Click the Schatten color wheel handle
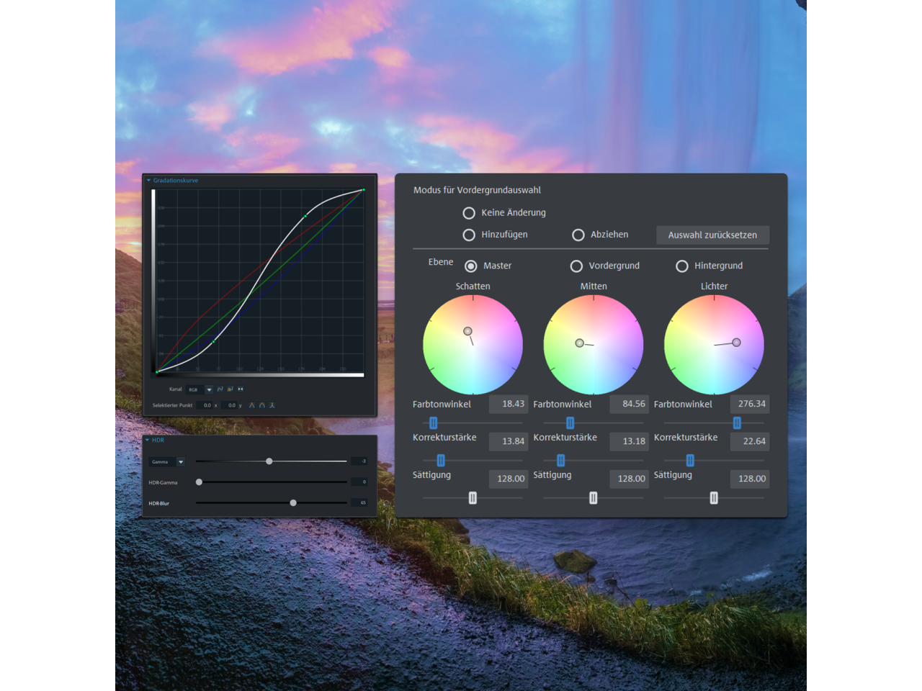Image resolution: width=922 pixels, height=691 pixels. point(467,331)
